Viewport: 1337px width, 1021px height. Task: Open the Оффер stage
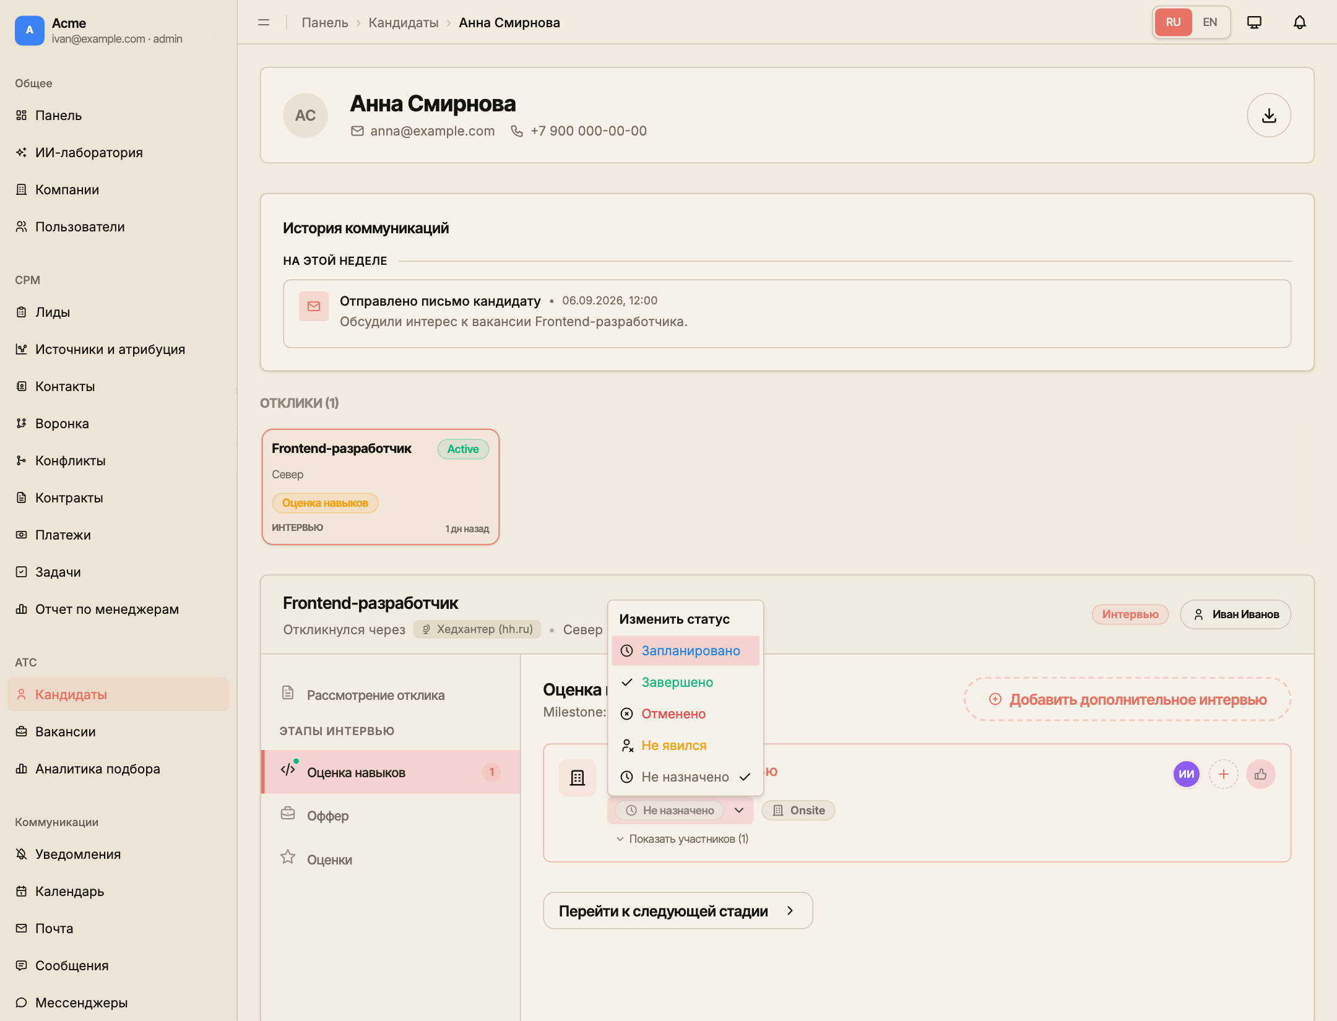391,816
